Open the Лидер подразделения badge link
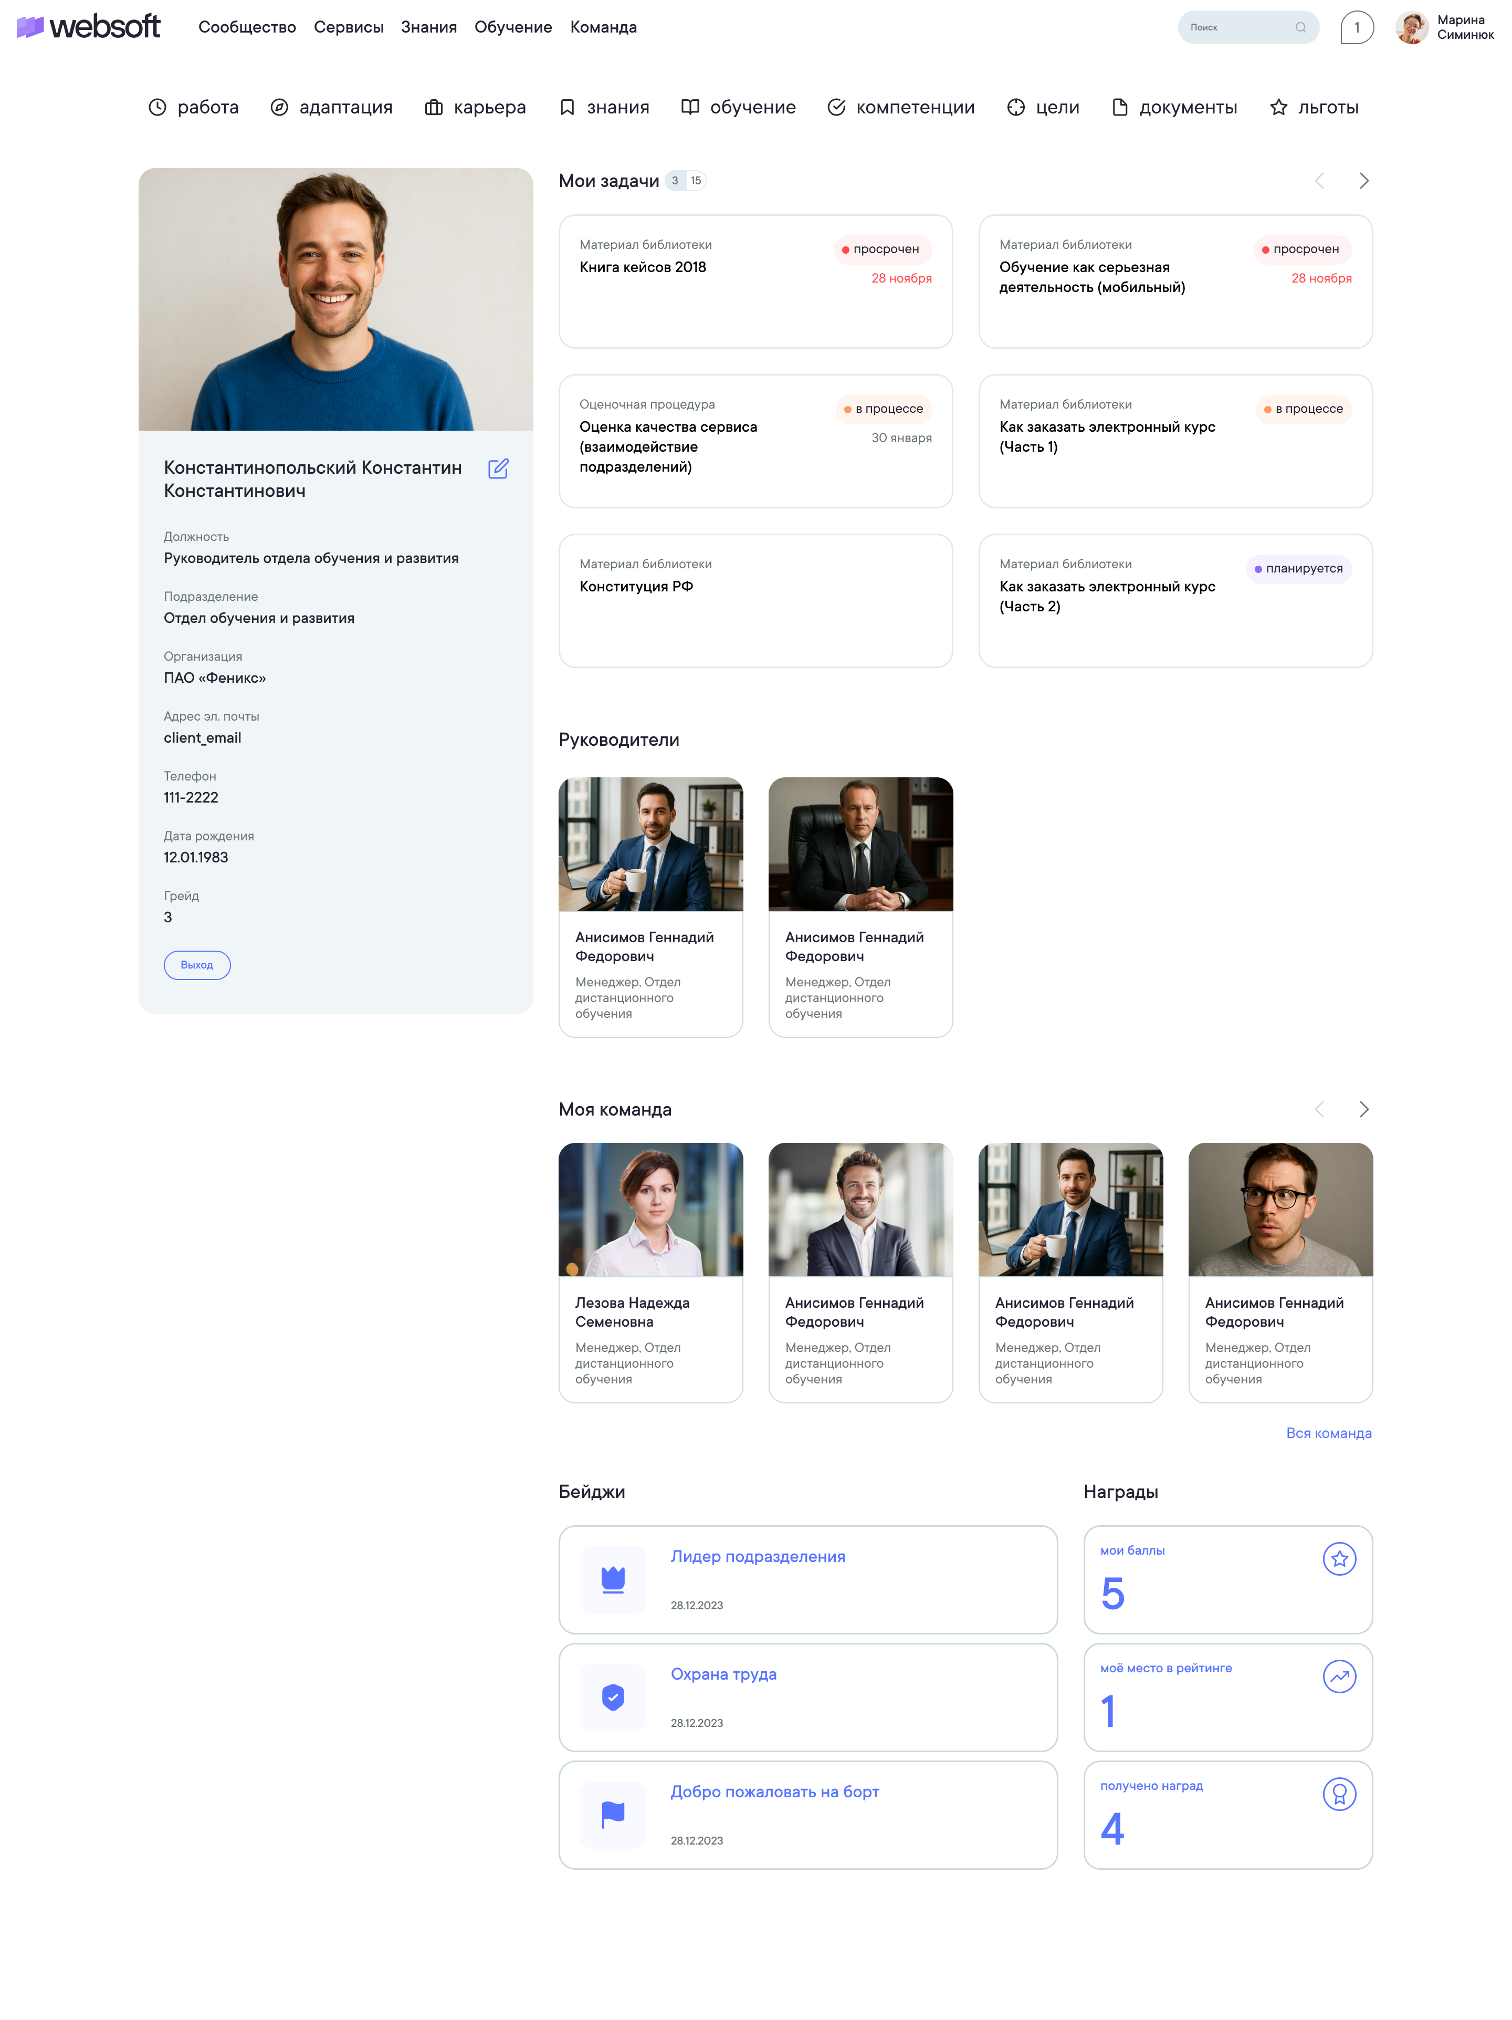The width and height of the screenshot is (1512, 2020). pos(757,1556)
